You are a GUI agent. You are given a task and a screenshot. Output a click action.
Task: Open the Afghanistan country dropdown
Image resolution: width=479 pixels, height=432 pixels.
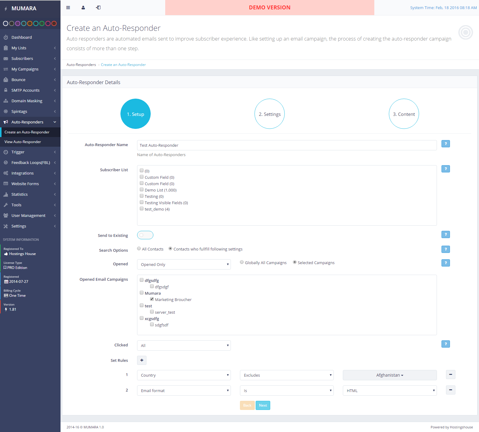(x=389, y=375)
